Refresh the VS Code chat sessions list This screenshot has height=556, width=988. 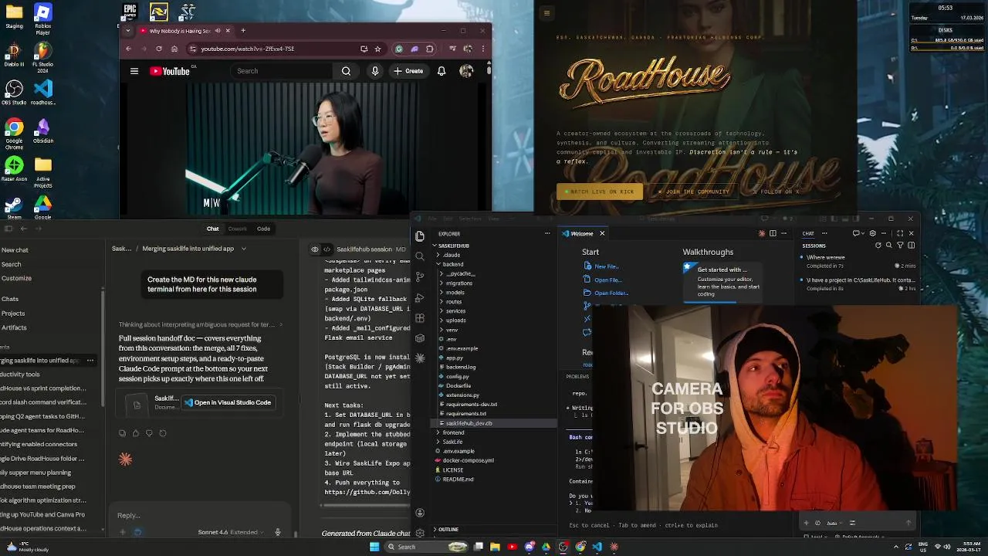coord(878,246)
